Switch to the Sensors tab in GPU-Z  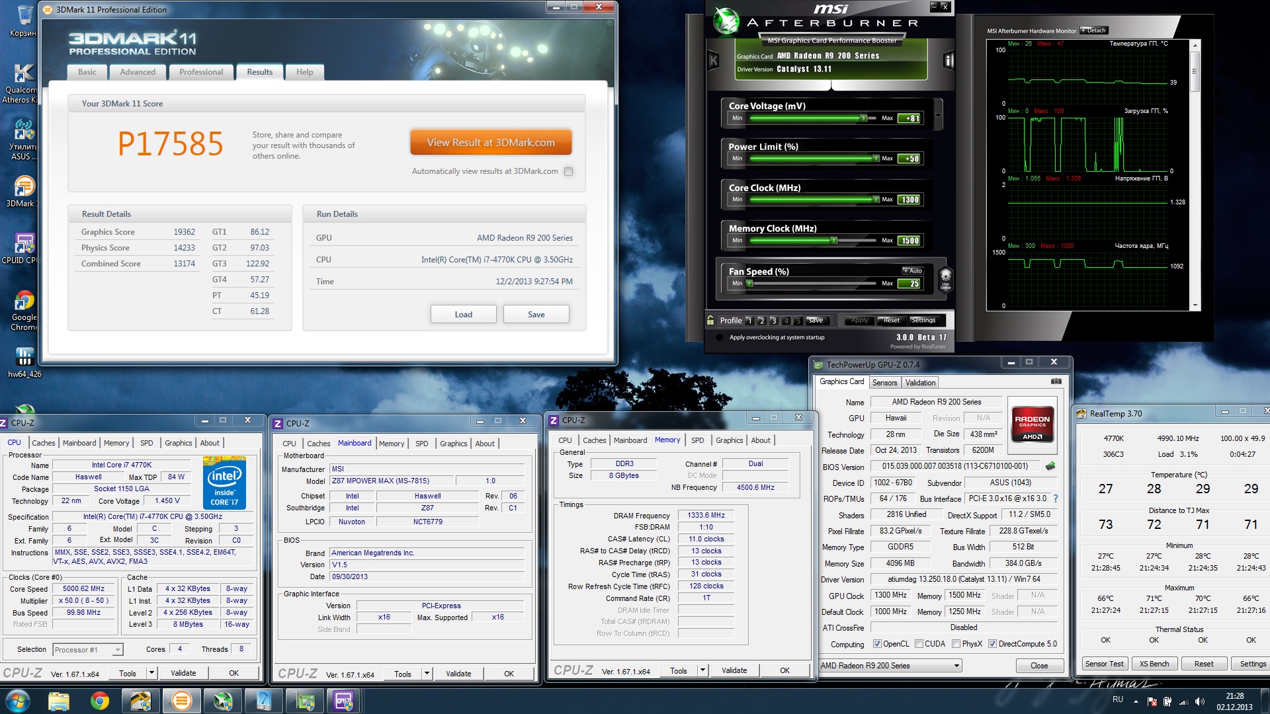[x=884, y=383]
